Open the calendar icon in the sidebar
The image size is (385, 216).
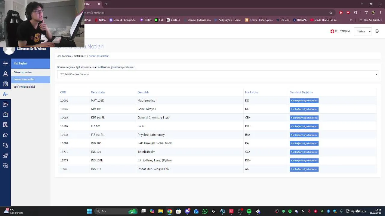coord(5,84)
